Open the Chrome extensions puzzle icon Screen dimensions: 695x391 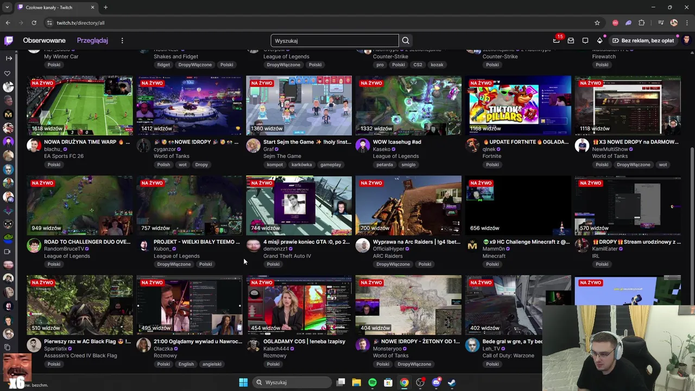(x=642, y=23)
